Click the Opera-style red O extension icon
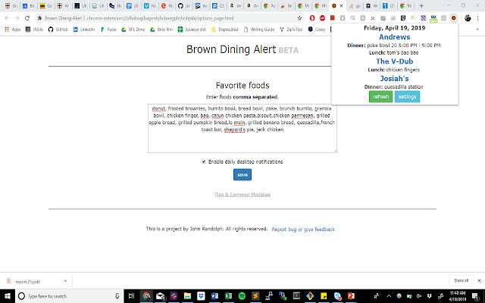Screen dimensions: 485x303 (x=312, y=18)
